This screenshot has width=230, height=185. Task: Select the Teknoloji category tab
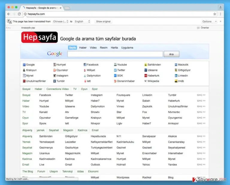point(67,172)
